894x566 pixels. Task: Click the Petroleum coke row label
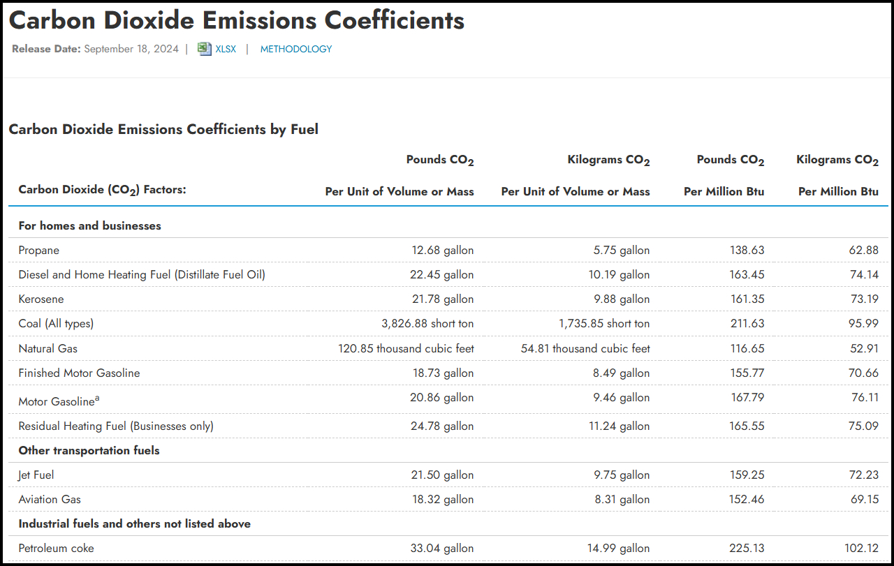pyautogui.click(x=56, y=549)
